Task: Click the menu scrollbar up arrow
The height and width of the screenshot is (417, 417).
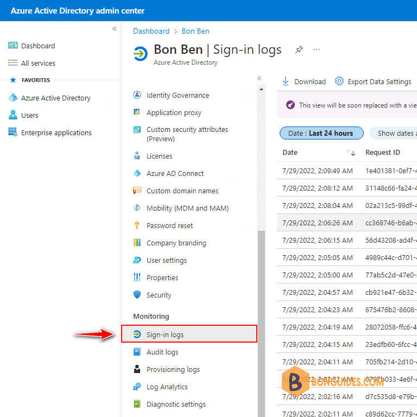Action: pos(261,89)
